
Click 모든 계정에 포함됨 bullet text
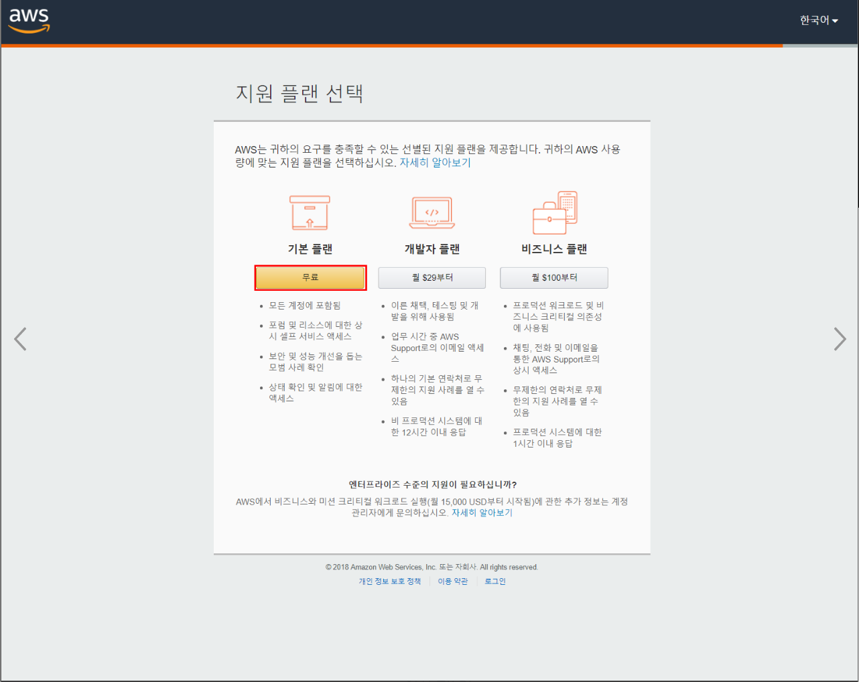(x=305, y=305)
